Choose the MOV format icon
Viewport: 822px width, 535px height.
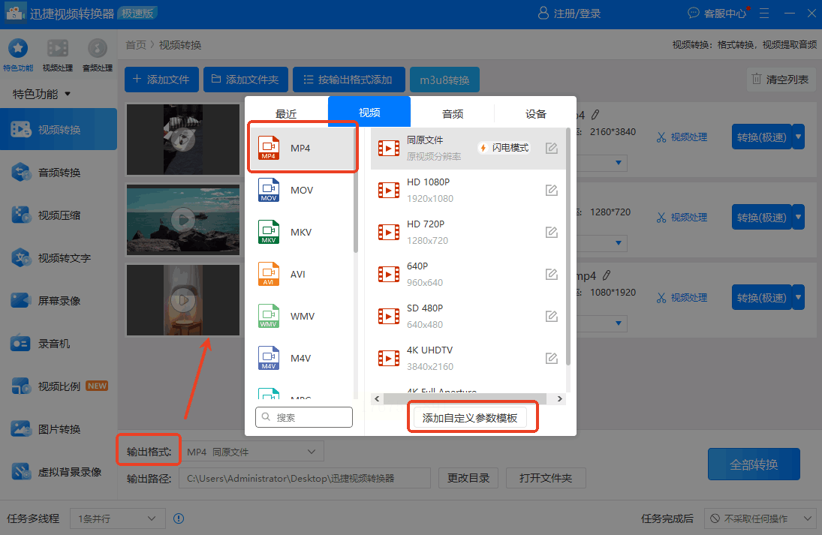point(269,190)
